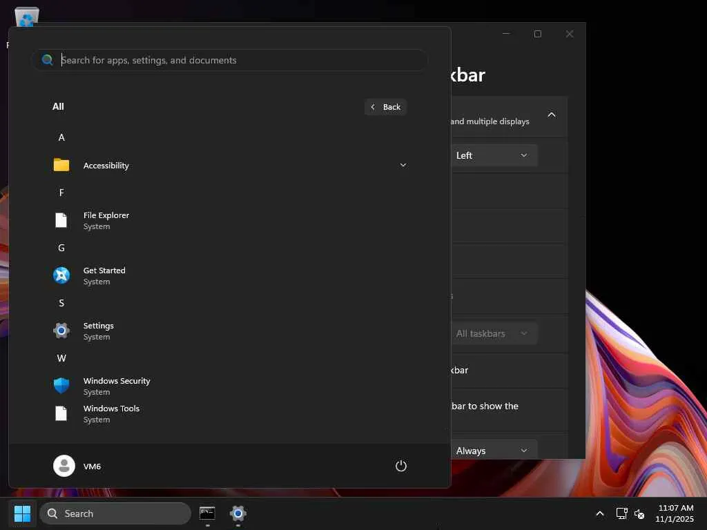Jump to letter W header

point(61,358)
